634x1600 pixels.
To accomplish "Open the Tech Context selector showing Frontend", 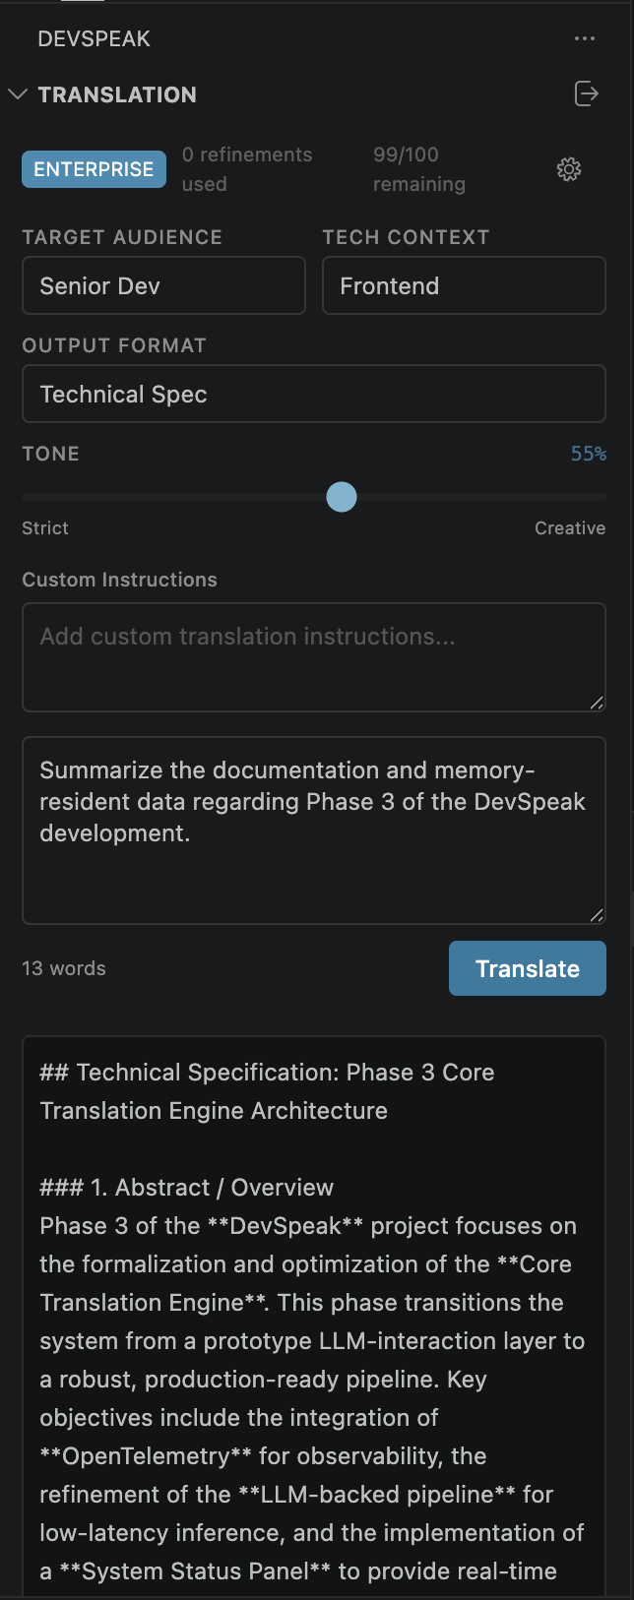I will pyautogui.click(x=464, y=285).
